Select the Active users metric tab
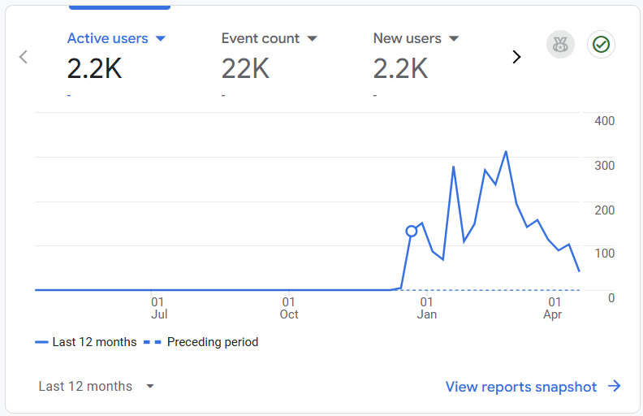 [108, 38]
